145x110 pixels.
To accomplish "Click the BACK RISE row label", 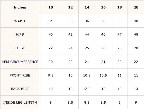I will tap(20, 89).
